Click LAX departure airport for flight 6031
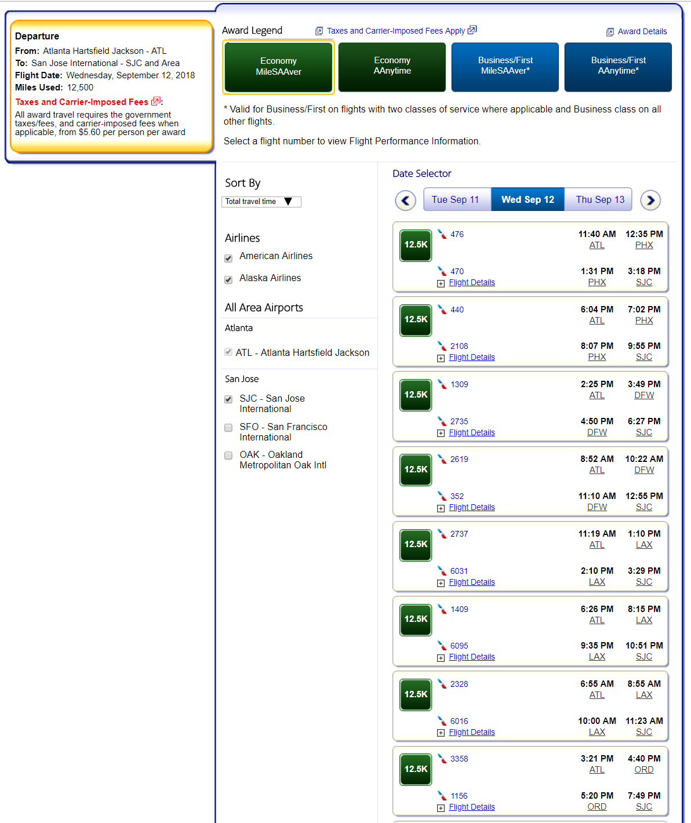Viewport: 691px width, 823px height. [x=597, y=582]
